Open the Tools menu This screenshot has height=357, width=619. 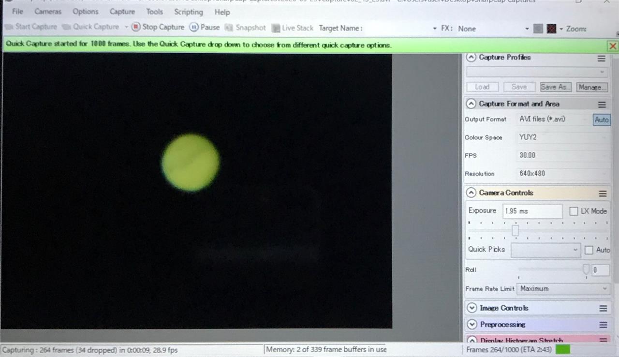coord(155,12)
